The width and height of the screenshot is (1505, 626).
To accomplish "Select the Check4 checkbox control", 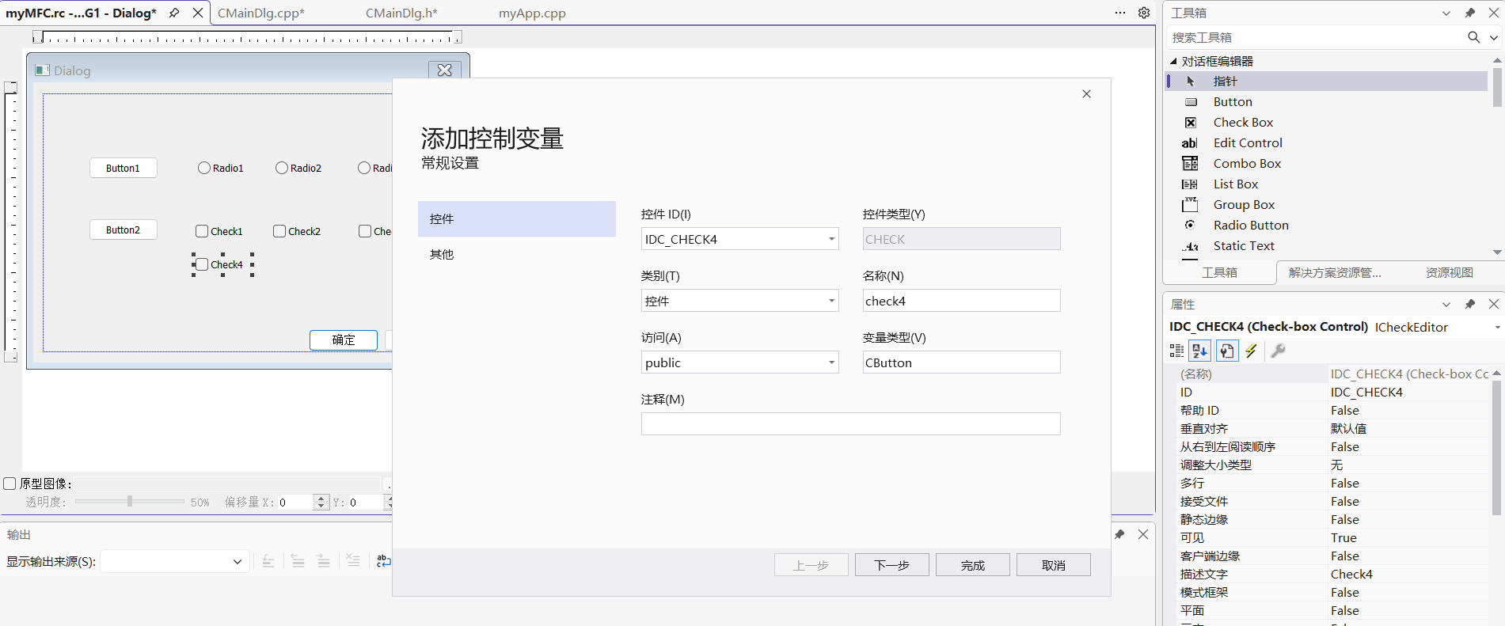I will tap(222, 264).
